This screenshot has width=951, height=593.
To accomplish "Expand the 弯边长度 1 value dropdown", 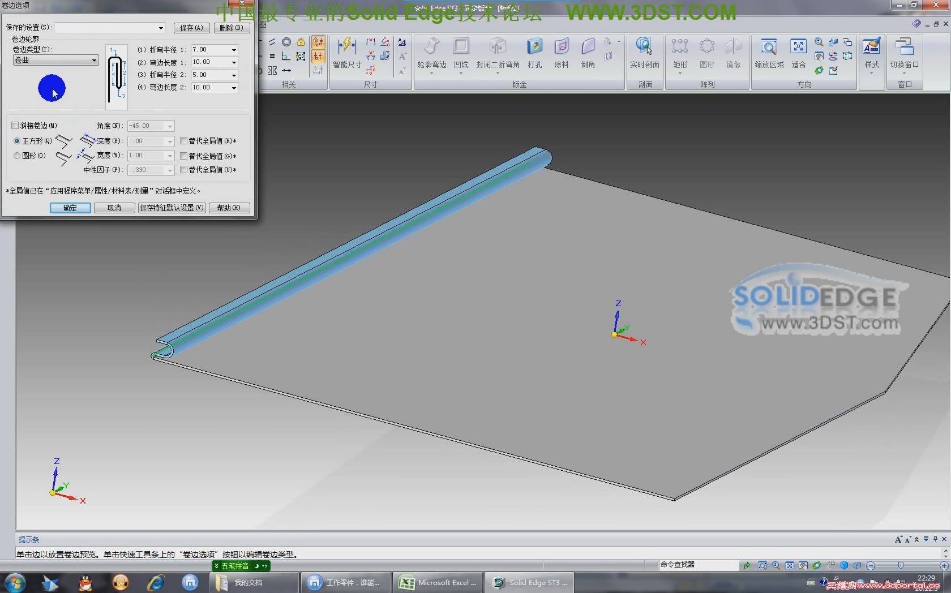I will coord(234,62).
